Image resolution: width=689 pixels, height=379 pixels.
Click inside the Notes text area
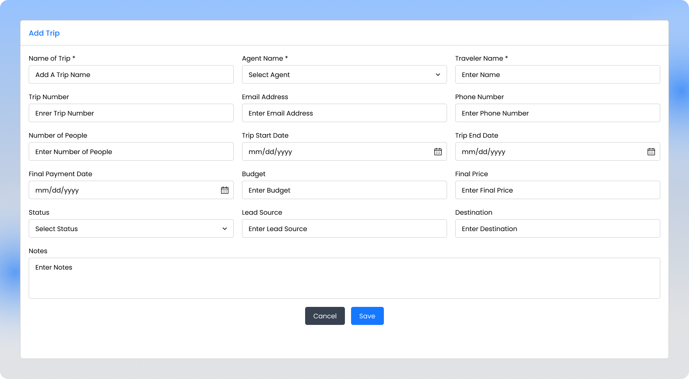point(344,278)
